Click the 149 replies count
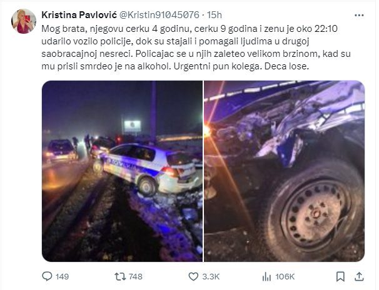This screenshot has height=290, width=379. (x=62, y=277)
